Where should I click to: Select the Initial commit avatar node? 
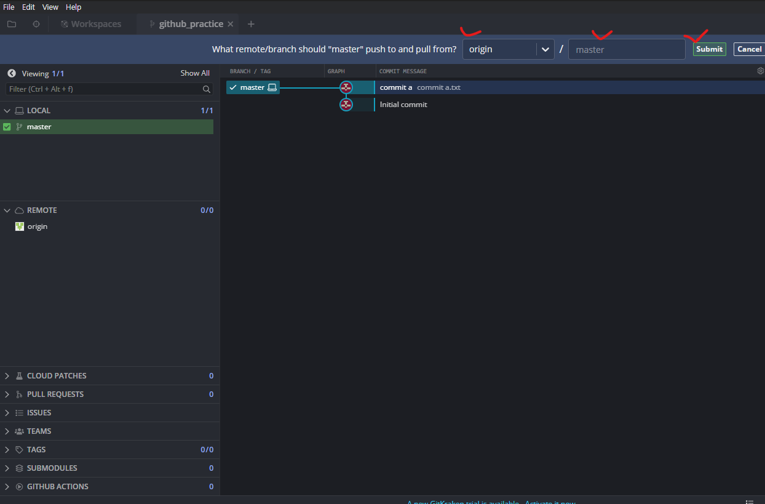[346, 105]
